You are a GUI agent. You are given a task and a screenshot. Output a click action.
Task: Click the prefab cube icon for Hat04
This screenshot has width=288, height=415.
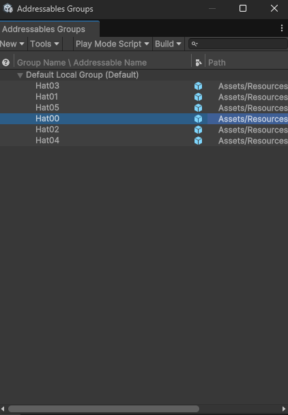point(198,141)
